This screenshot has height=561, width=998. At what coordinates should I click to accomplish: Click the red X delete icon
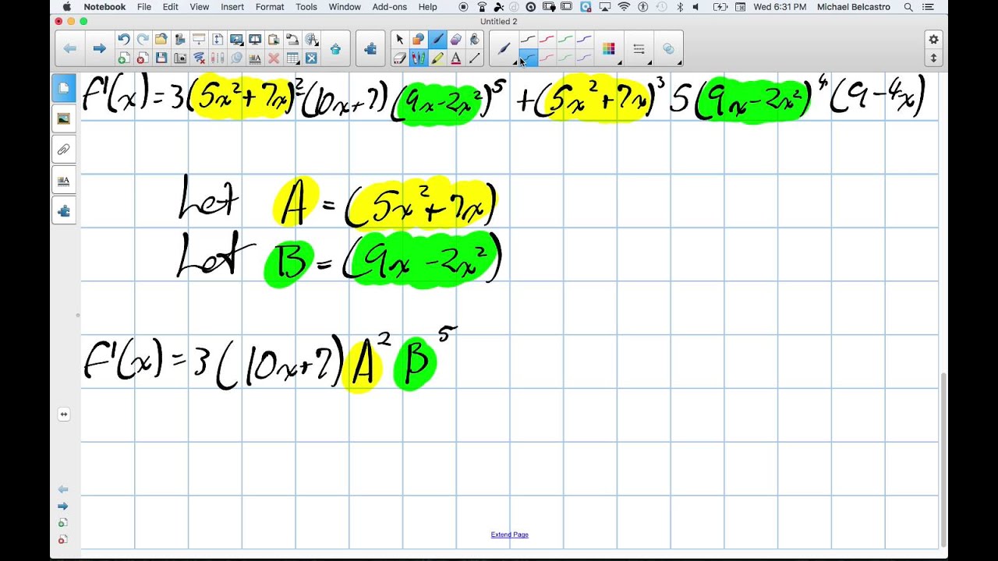point(274,58)
